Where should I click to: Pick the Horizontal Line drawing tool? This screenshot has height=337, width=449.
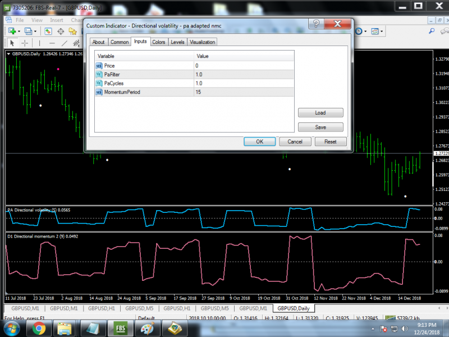point(52,43)
